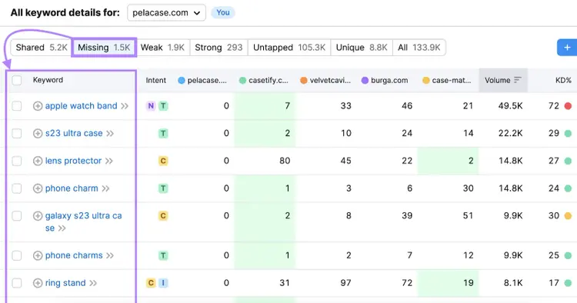
Task: Check the 'apple watch band' row checkbox
Action: 17,106
